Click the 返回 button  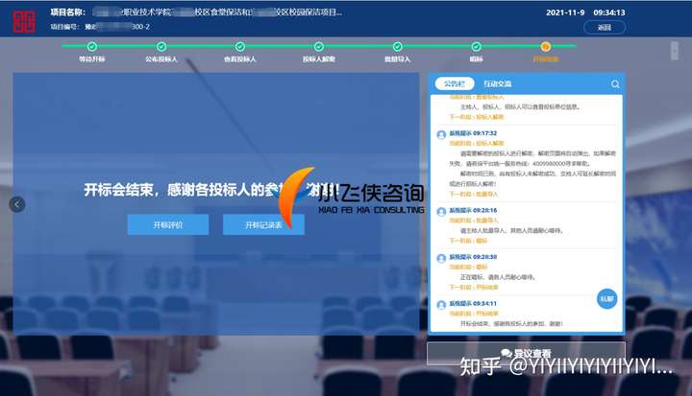pos(605,27)
